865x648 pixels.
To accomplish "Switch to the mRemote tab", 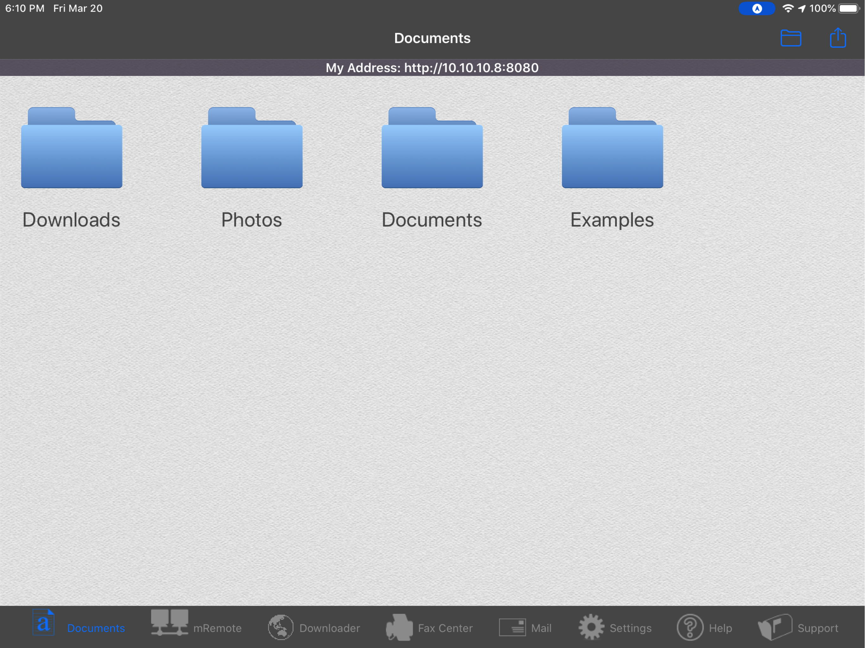I will pyautogui.click(x=196, y=627).
